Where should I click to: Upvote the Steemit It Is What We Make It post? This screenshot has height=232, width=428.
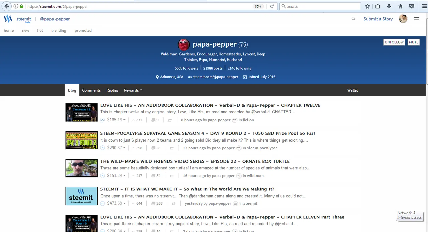[x=103, y=203]
